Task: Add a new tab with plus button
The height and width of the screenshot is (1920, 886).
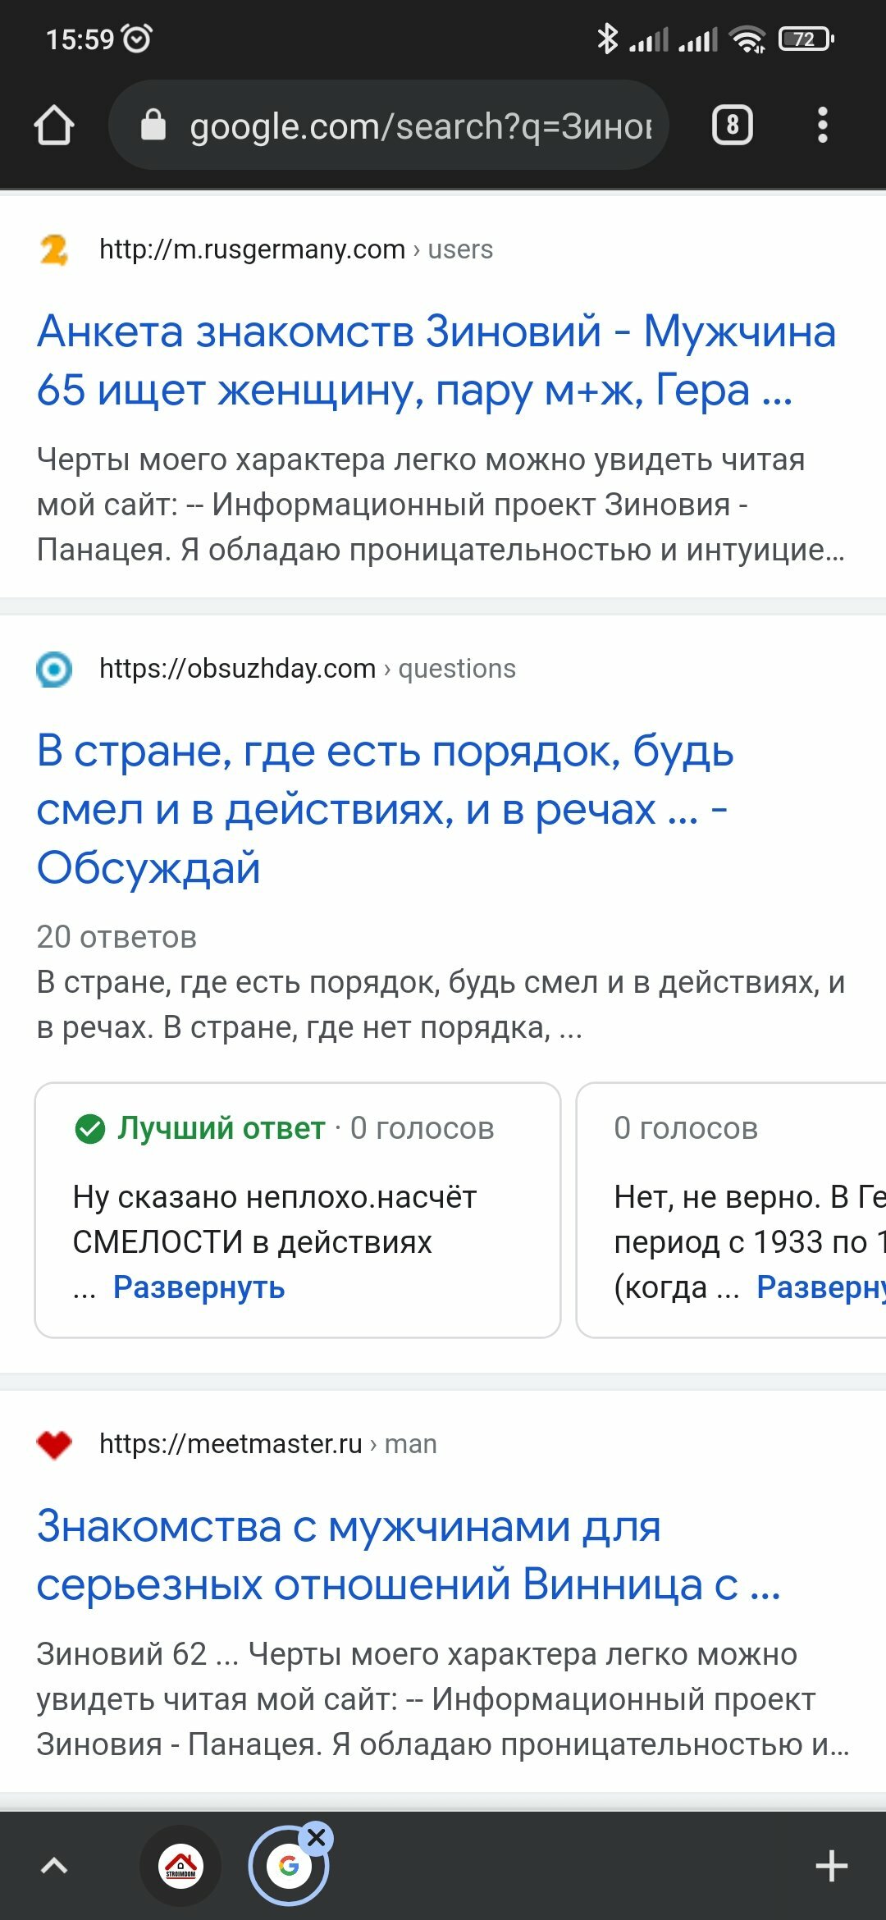Action: point(831,1866)
